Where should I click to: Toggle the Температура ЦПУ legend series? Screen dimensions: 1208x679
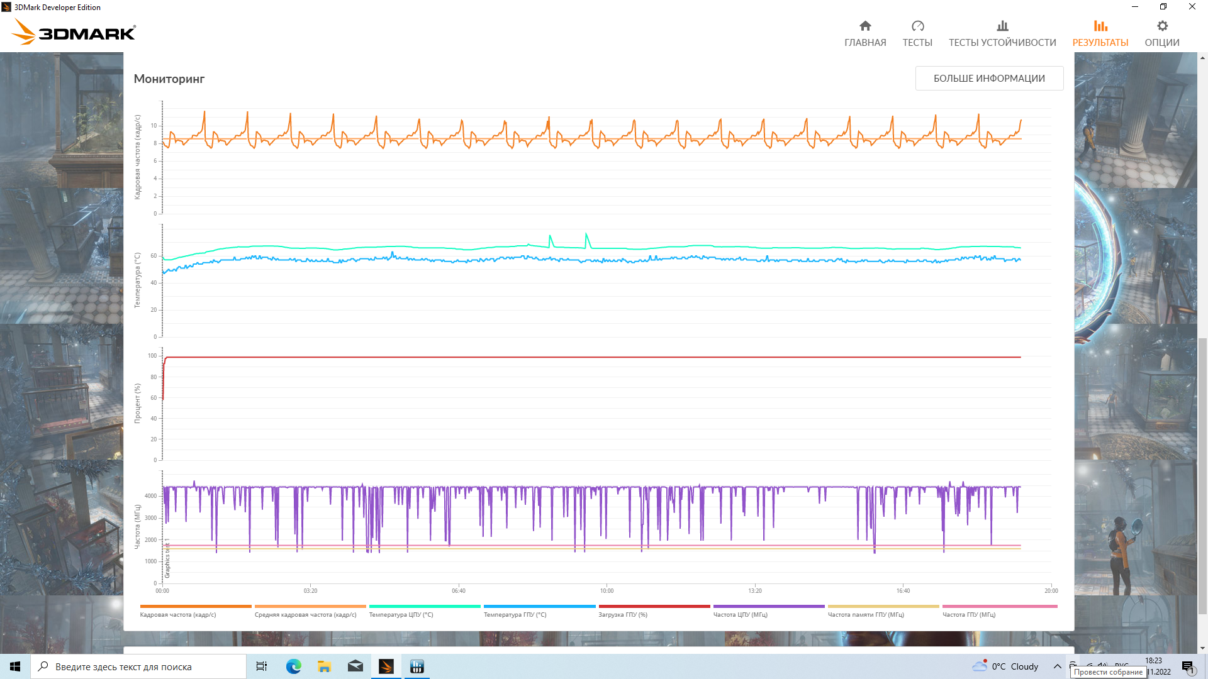(401, 614)
